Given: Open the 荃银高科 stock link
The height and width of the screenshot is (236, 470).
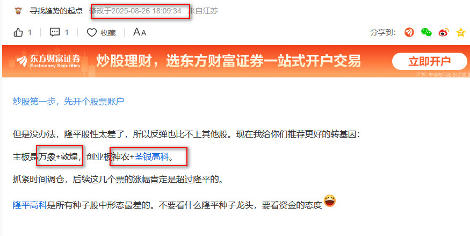Looking at the screenshot, I should coord(151,156).
